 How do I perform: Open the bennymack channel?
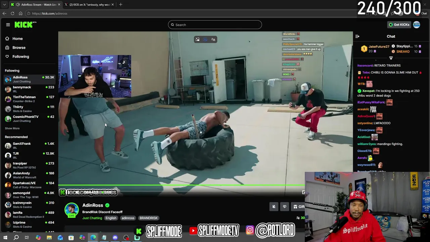pyautogui.click(x=29, y=89)
